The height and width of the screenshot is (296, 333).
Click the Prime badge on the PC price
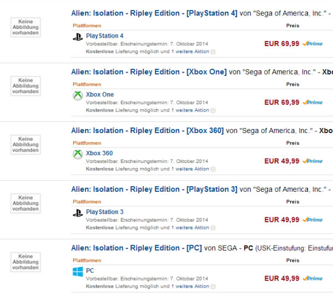click(312, 278)
